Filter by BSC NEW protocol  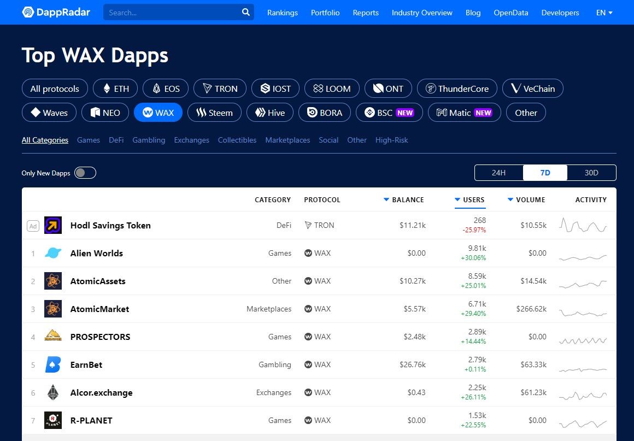click(389, 113)
